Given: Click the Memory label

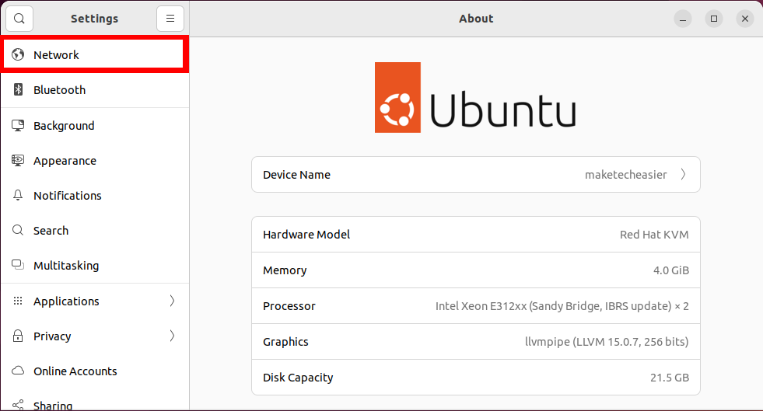Looking at the screenshot, I should pos(285,270).
